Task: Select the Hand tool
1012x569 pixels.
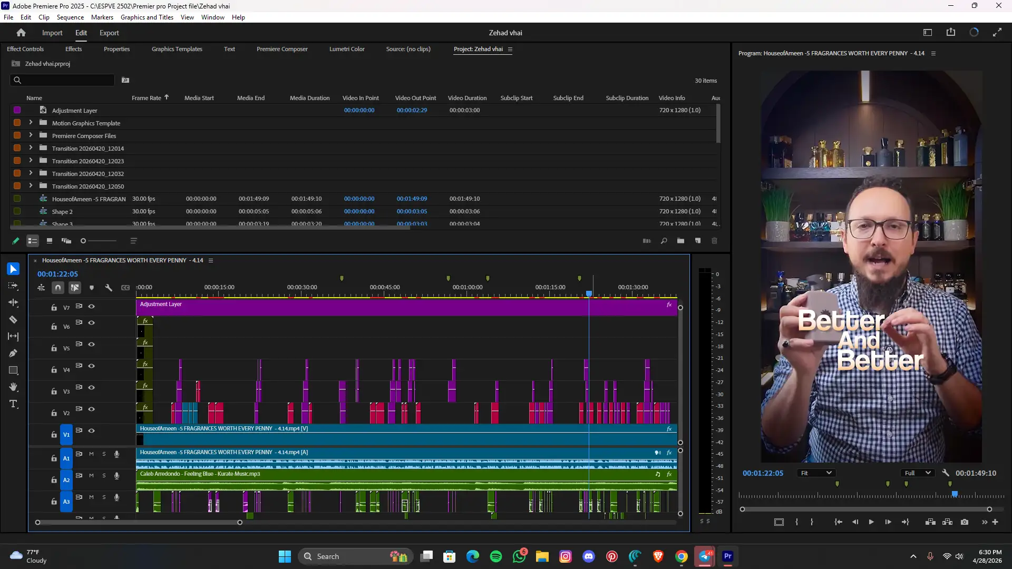Action: tap(13, 387)
